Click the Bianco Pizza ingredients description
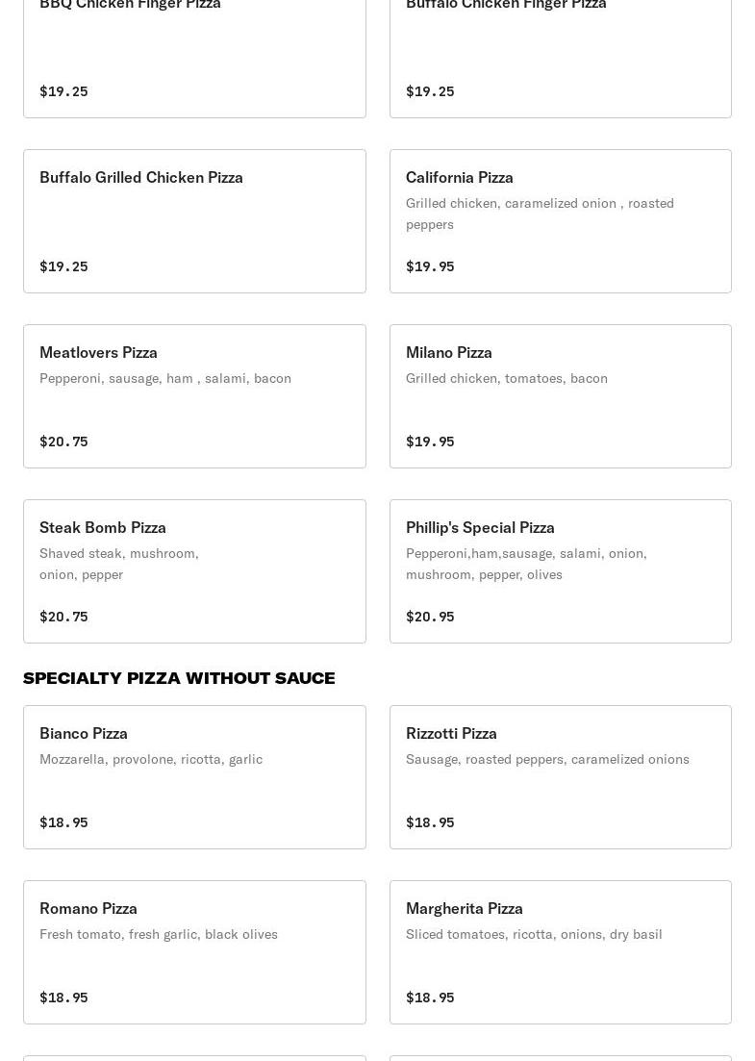755x1061 pixels. coord(151,759)
